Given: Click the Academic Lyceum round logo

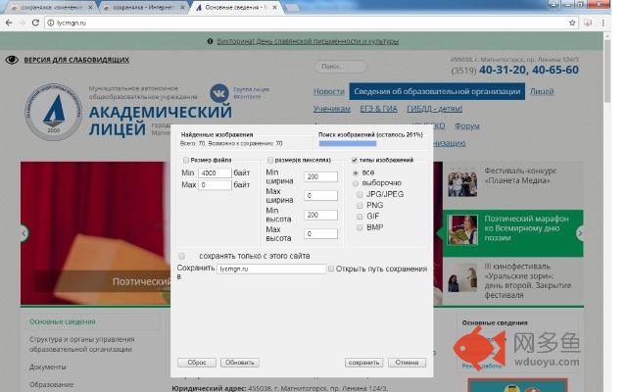Looking at the screenshot, I should 53,112.
